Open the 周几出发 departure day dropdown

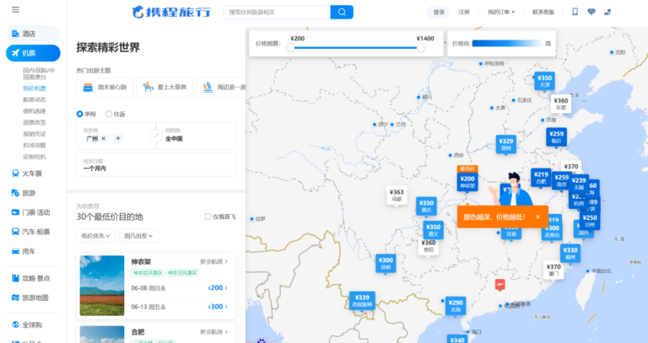139,236
